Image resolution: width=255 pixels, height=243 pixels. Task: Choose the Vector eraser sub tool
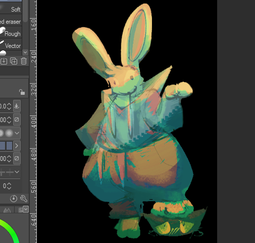[11, 44]
